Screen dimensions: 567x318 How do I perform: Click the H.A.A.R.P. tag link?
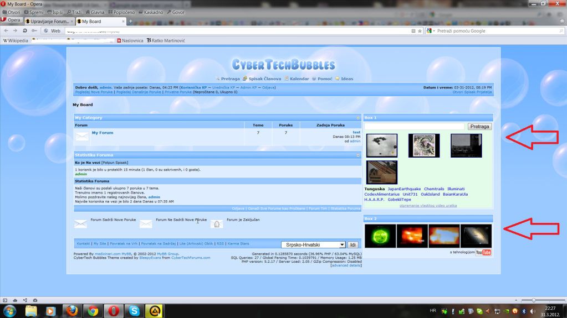pyautogui.click(x=374, y=200)
